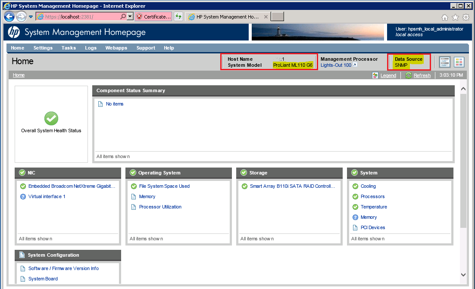The image size is (475, 289).
Task: Click the System panel status icon
Action: [355, 172]
